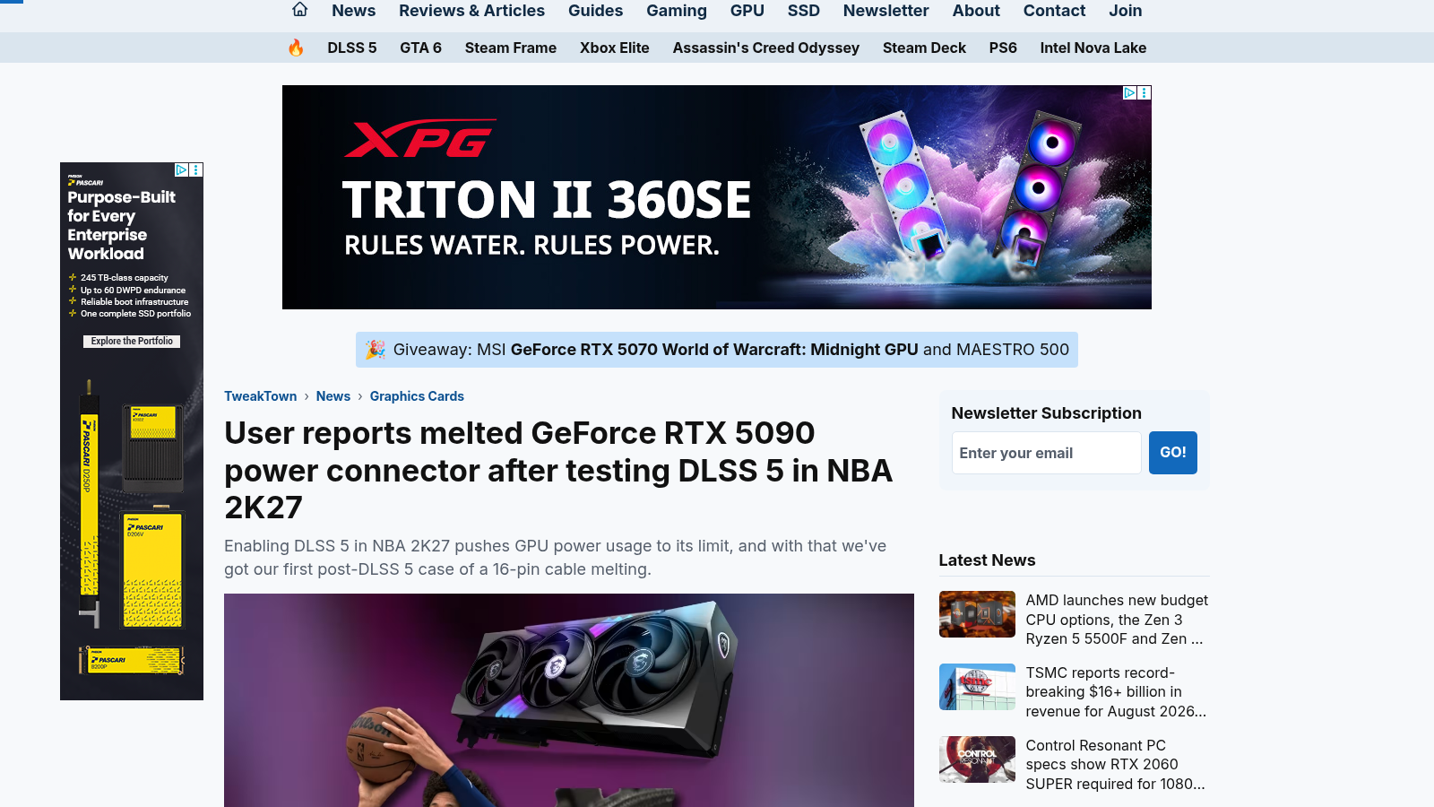The image size is (1434, 807).
Task: Open the About menu item
Action: (x=976, y=11)
